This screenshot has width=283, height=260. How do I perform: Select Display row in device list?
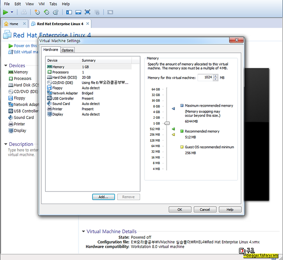(x=89, y=114)
